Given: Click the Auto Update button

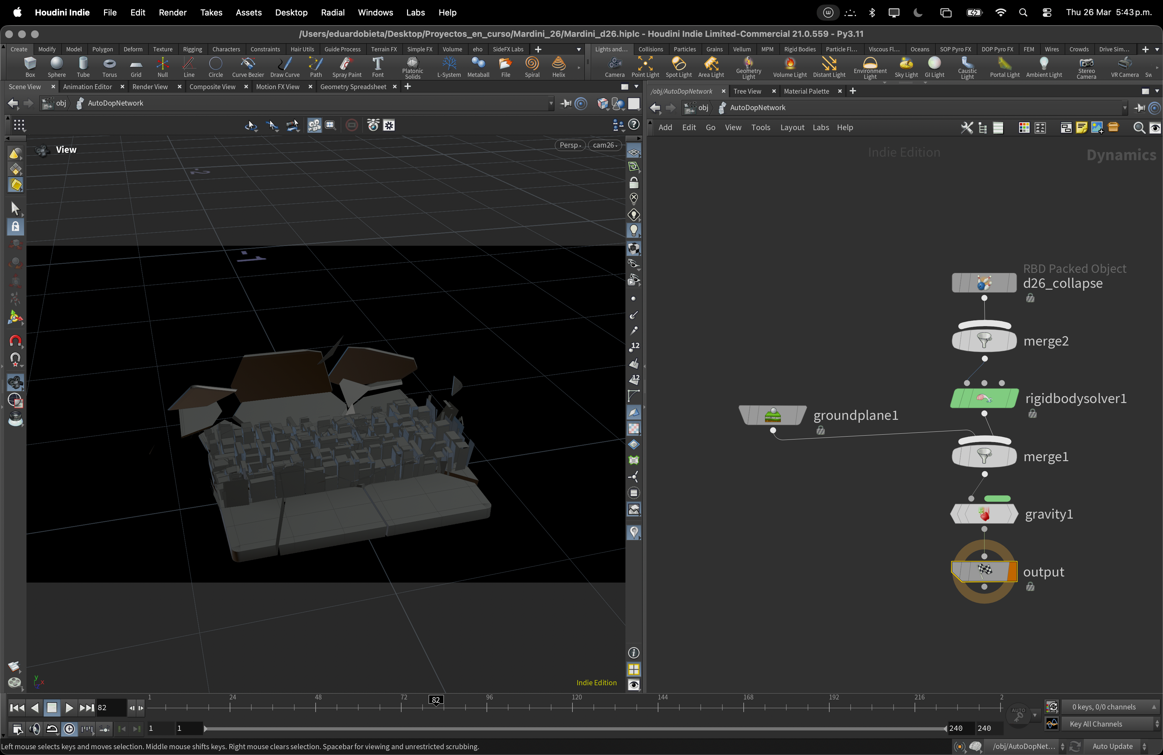Looking at the screenshot, I should tap(1112, 746).
